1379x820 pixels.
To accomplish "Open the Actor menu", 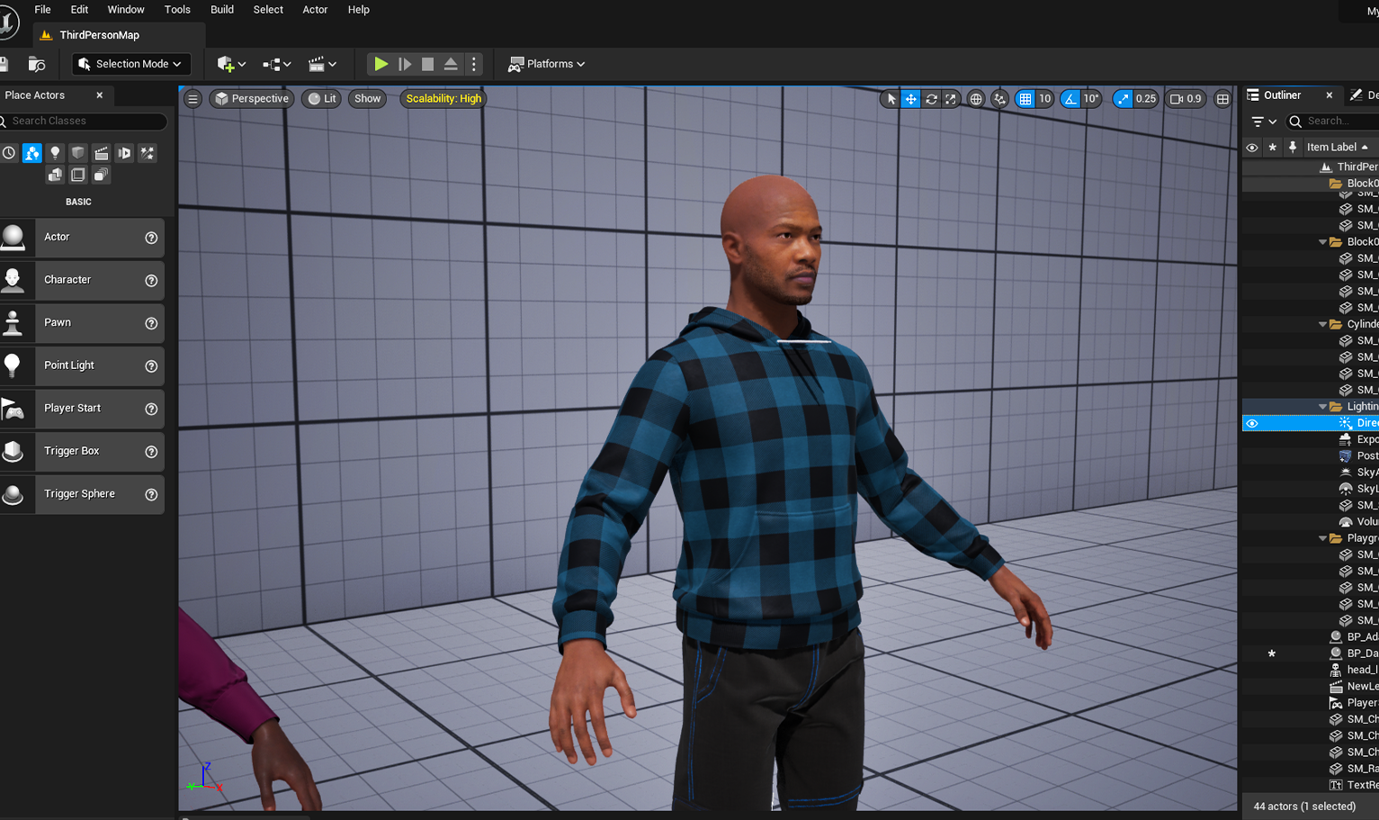I will (x=315, y=10).
